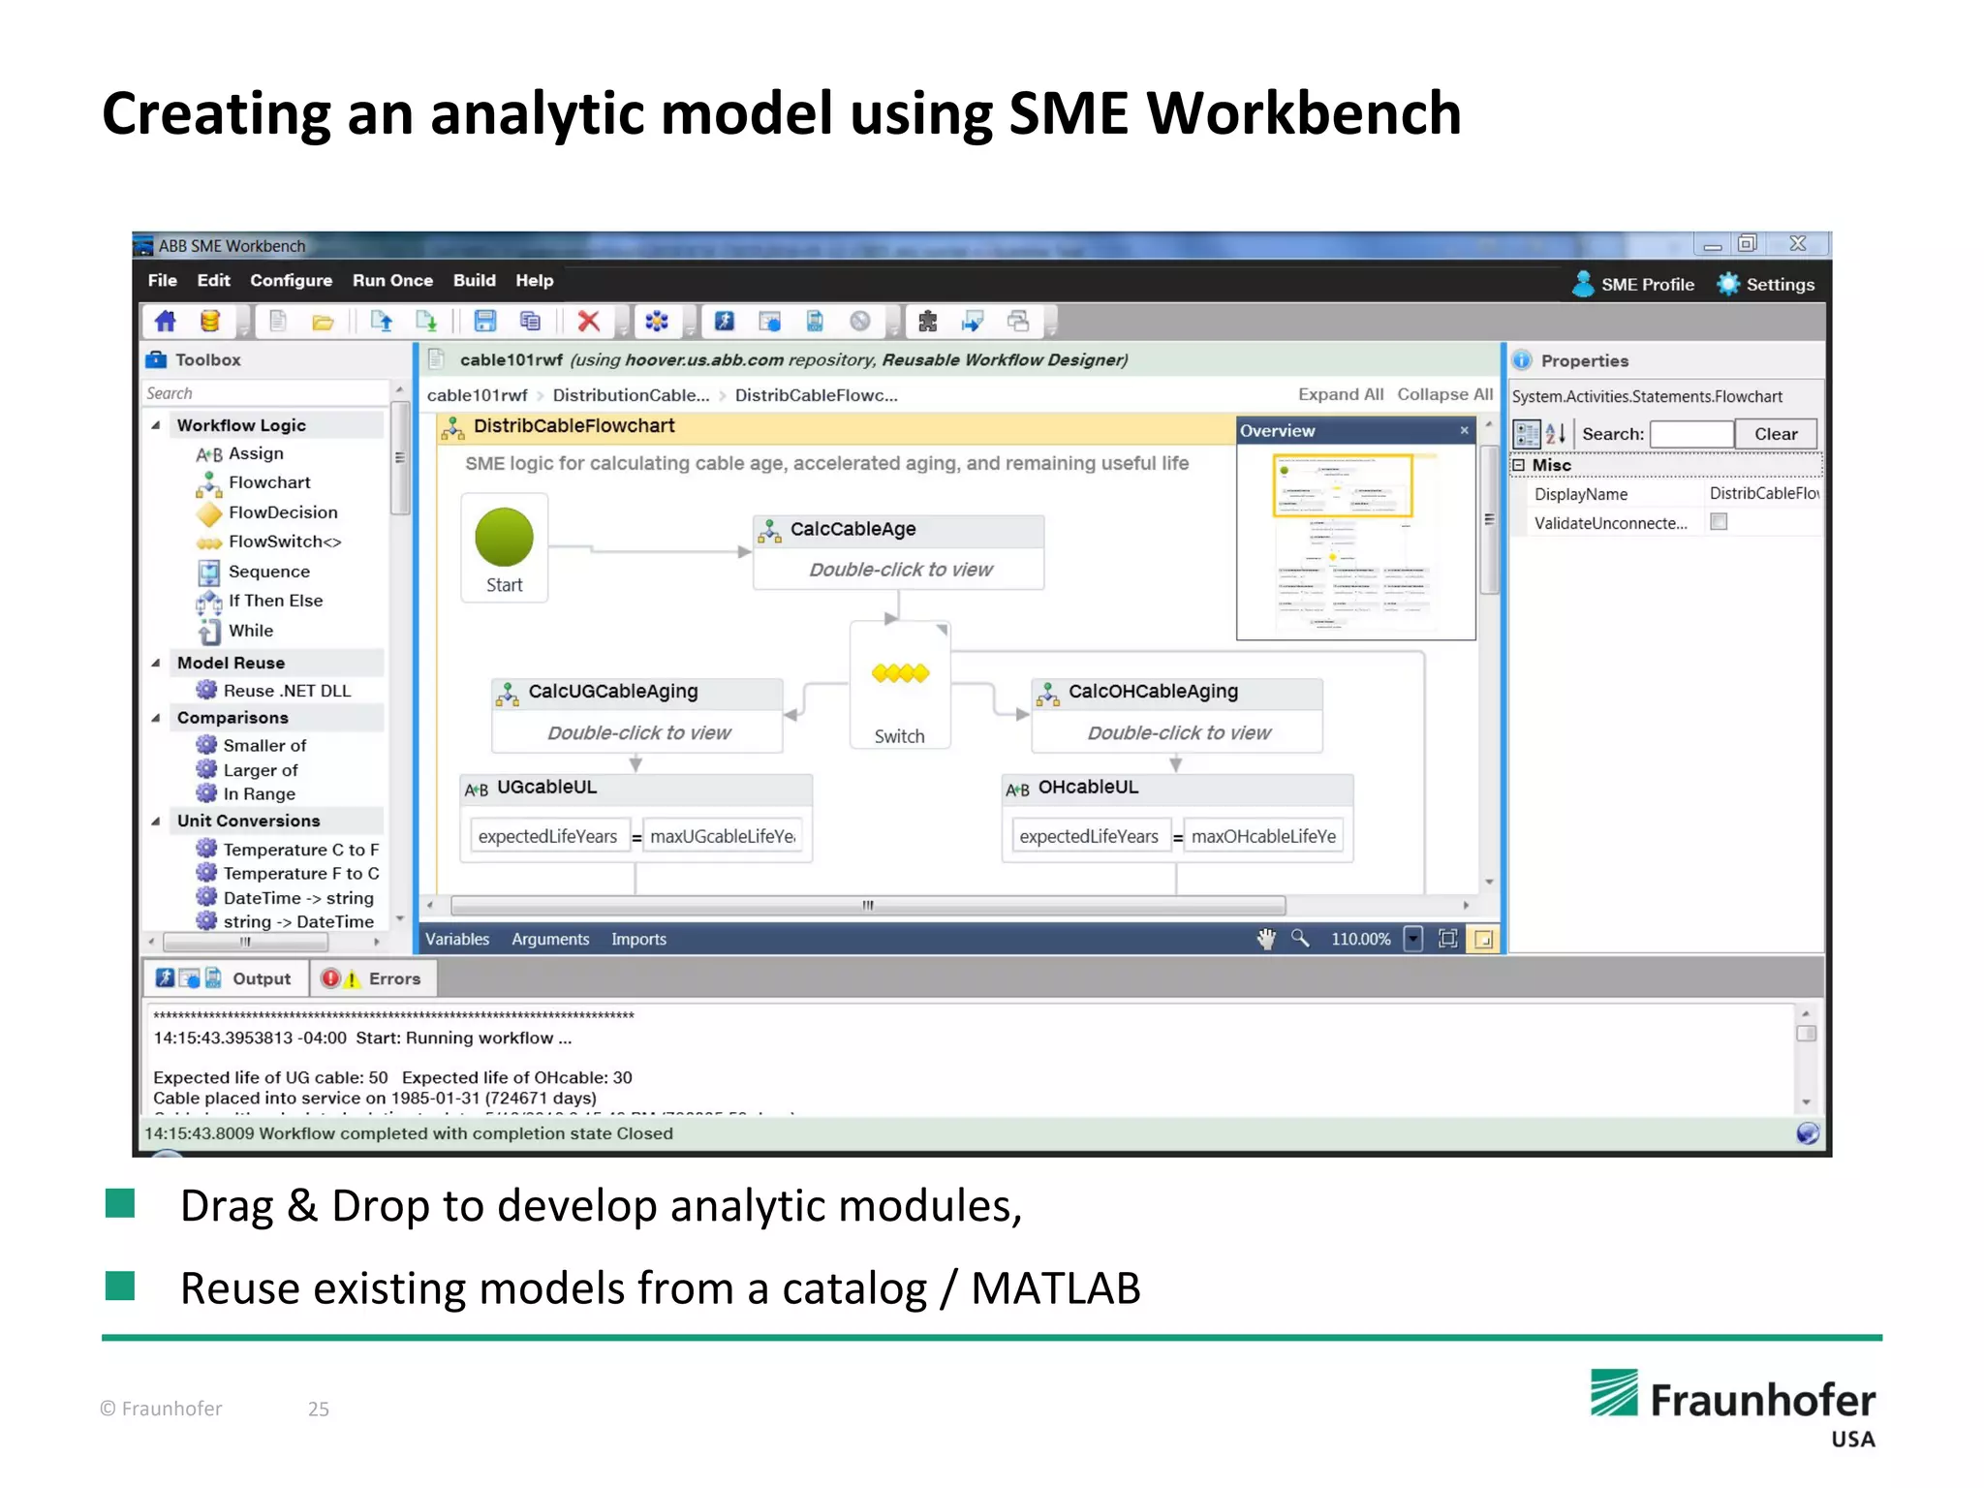Toggle the ValidateUnconnected checkbox
The width and height of the screenshot is (1984, 1488).
pyautogui.click(x=1720, y=522)
